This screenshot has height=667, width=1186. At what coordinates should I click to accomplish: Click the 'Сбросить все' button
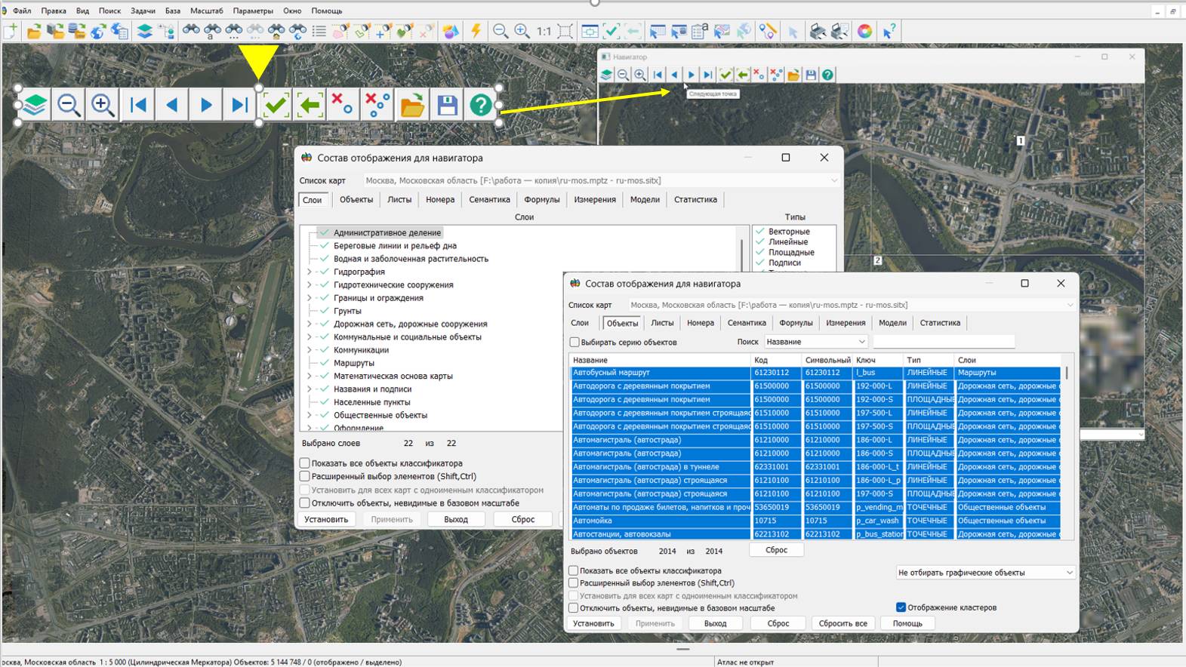pos(843,623)
